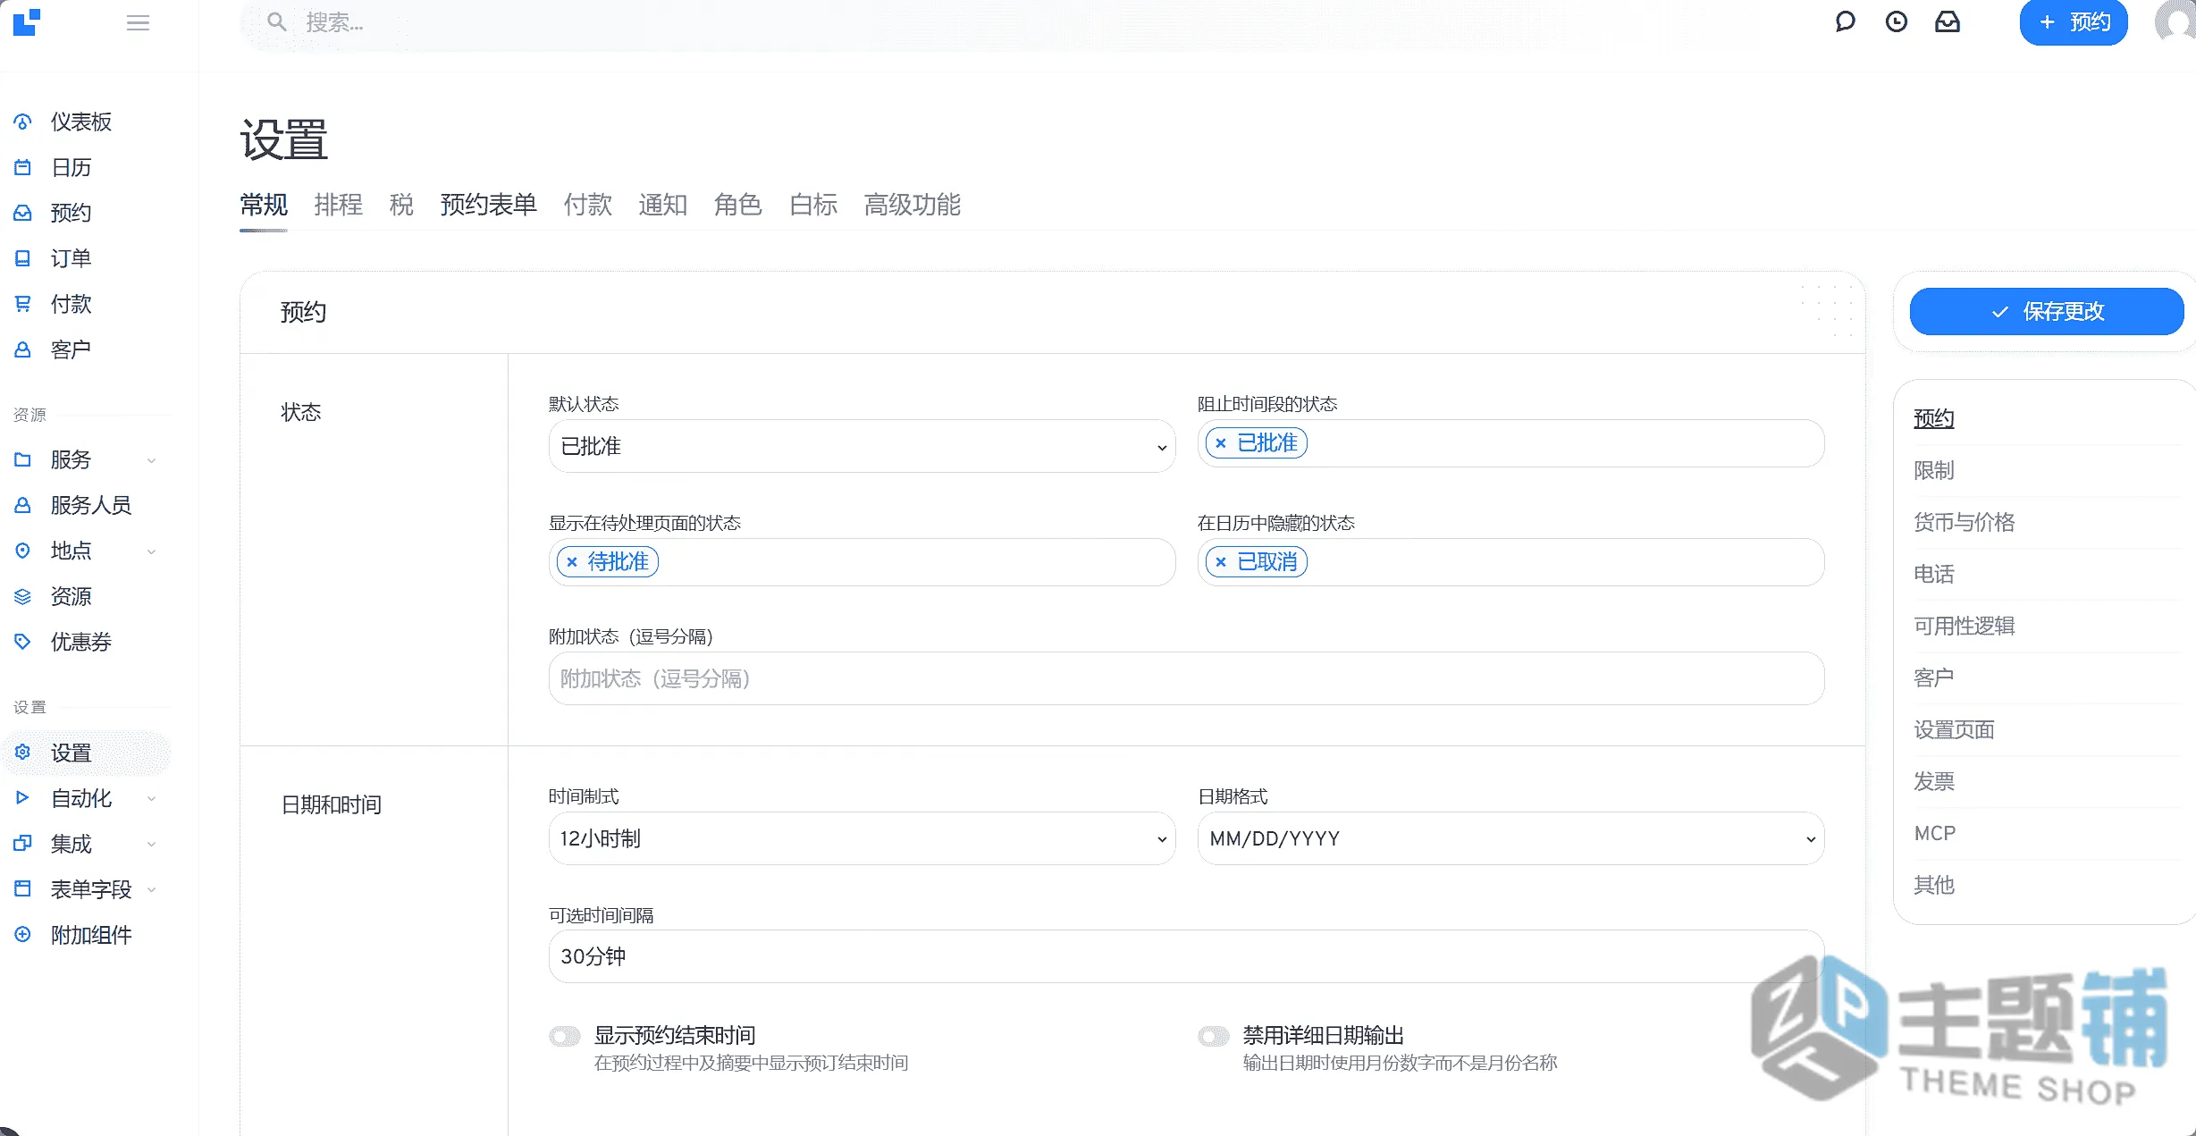The width and height of the screenshot is (2196, 1136).
Task: Click the person icon beside 客户
Action: (x=23, y=349)
